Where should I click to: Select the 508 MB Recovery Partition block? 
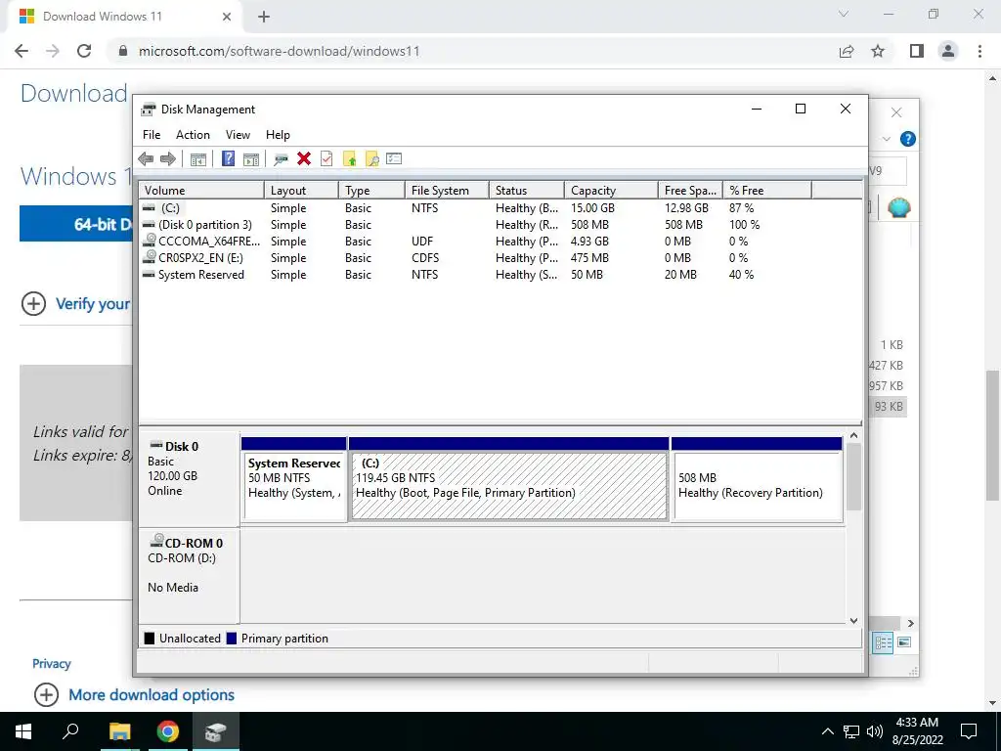758,485
